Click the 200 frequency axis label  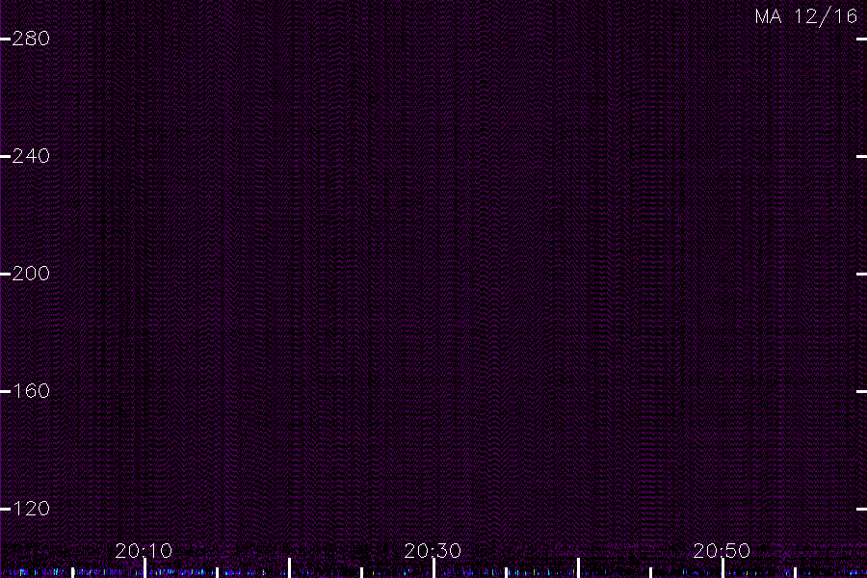coord(31,274)
